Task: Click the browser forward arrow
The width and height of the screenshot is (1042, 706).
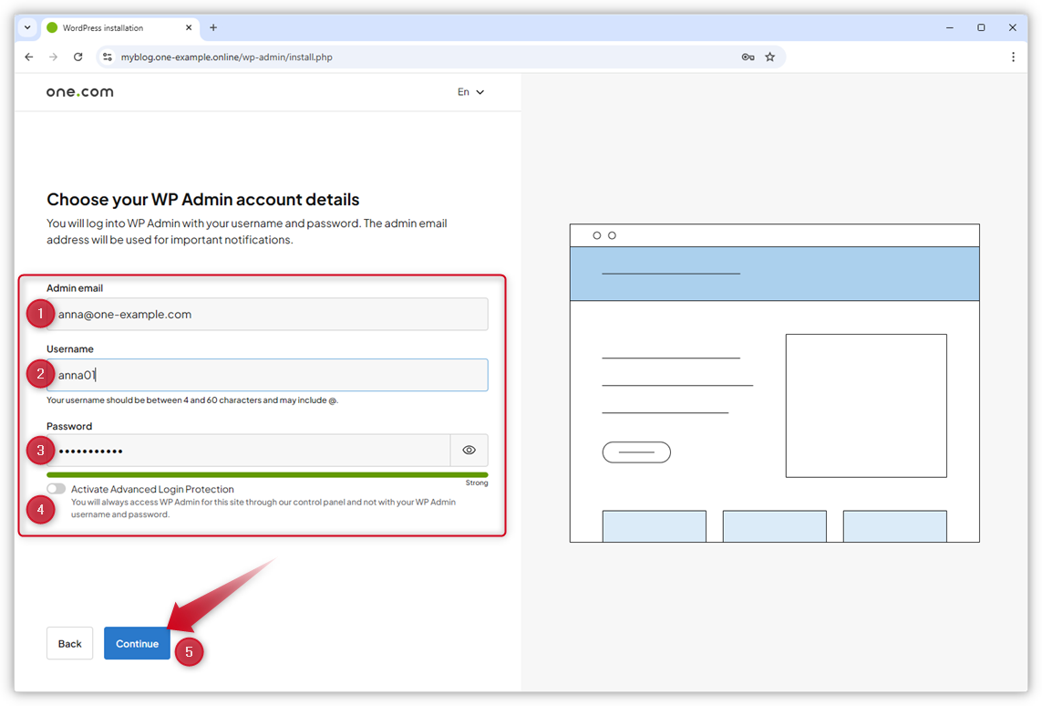Action: (x=54, y=57)
